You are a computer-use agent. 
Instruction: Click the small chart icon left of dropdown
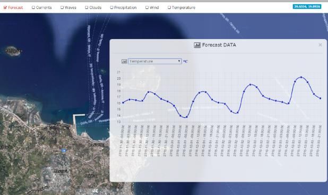click(124, 61)
